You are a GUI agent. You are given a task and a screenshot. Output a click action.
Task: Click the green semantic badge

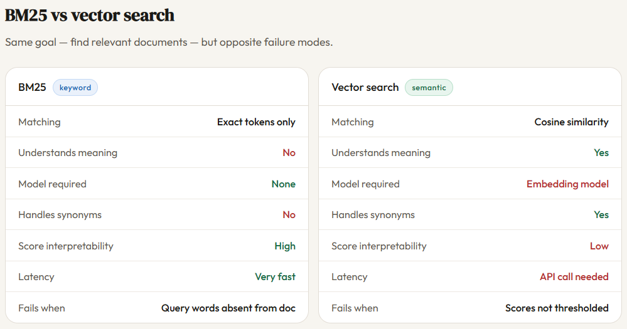point(429,88)
